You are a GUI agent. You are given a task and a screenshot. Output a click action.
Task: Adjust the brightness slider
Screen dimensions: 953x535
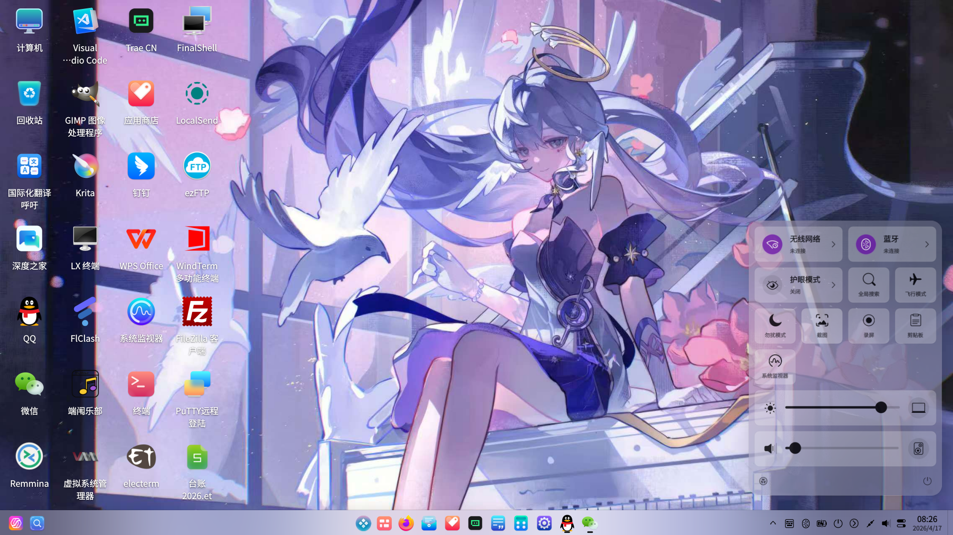click(x=842, y=408)
